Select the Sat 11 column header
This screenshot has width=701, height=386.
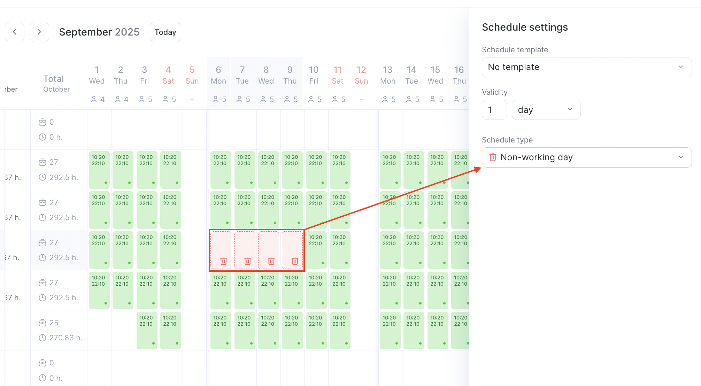click(337, 75)
